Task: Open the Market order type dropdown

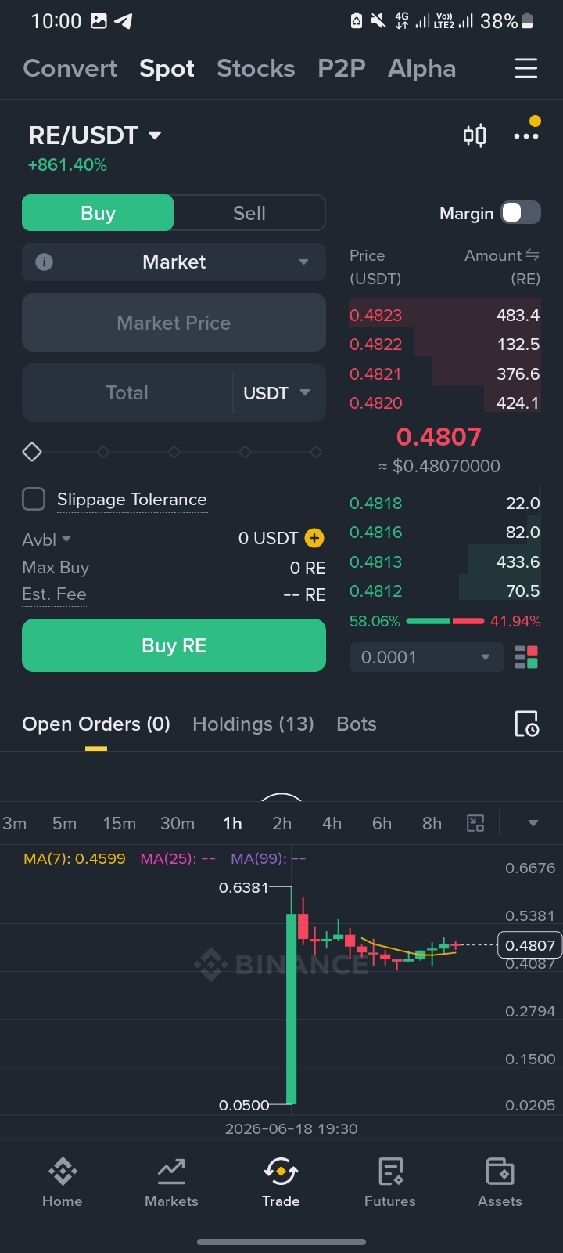Action: tap(174, 262)
